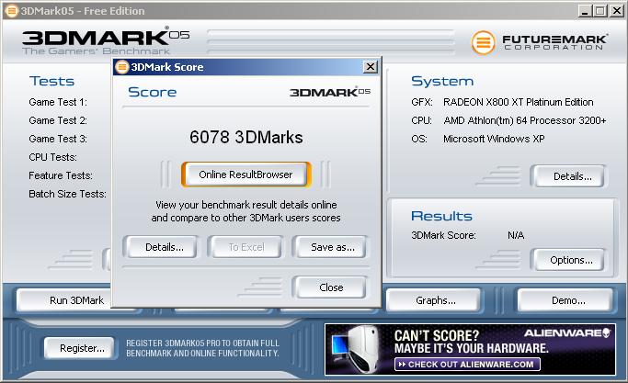Viewport: 628px width, 383px height.
Task: Click the Game Test 2 label
Action: pyautogui.click(x=58, y=120)
